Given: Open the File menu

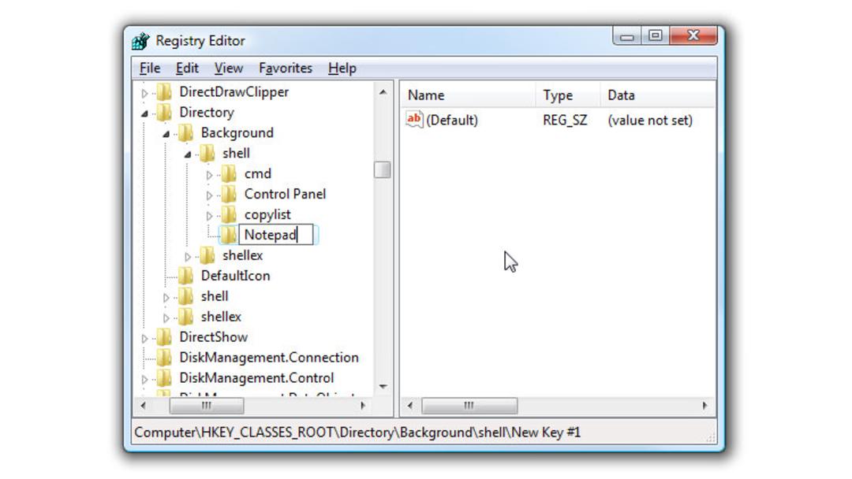Looking at the screenshot, I should click(150, 69).
